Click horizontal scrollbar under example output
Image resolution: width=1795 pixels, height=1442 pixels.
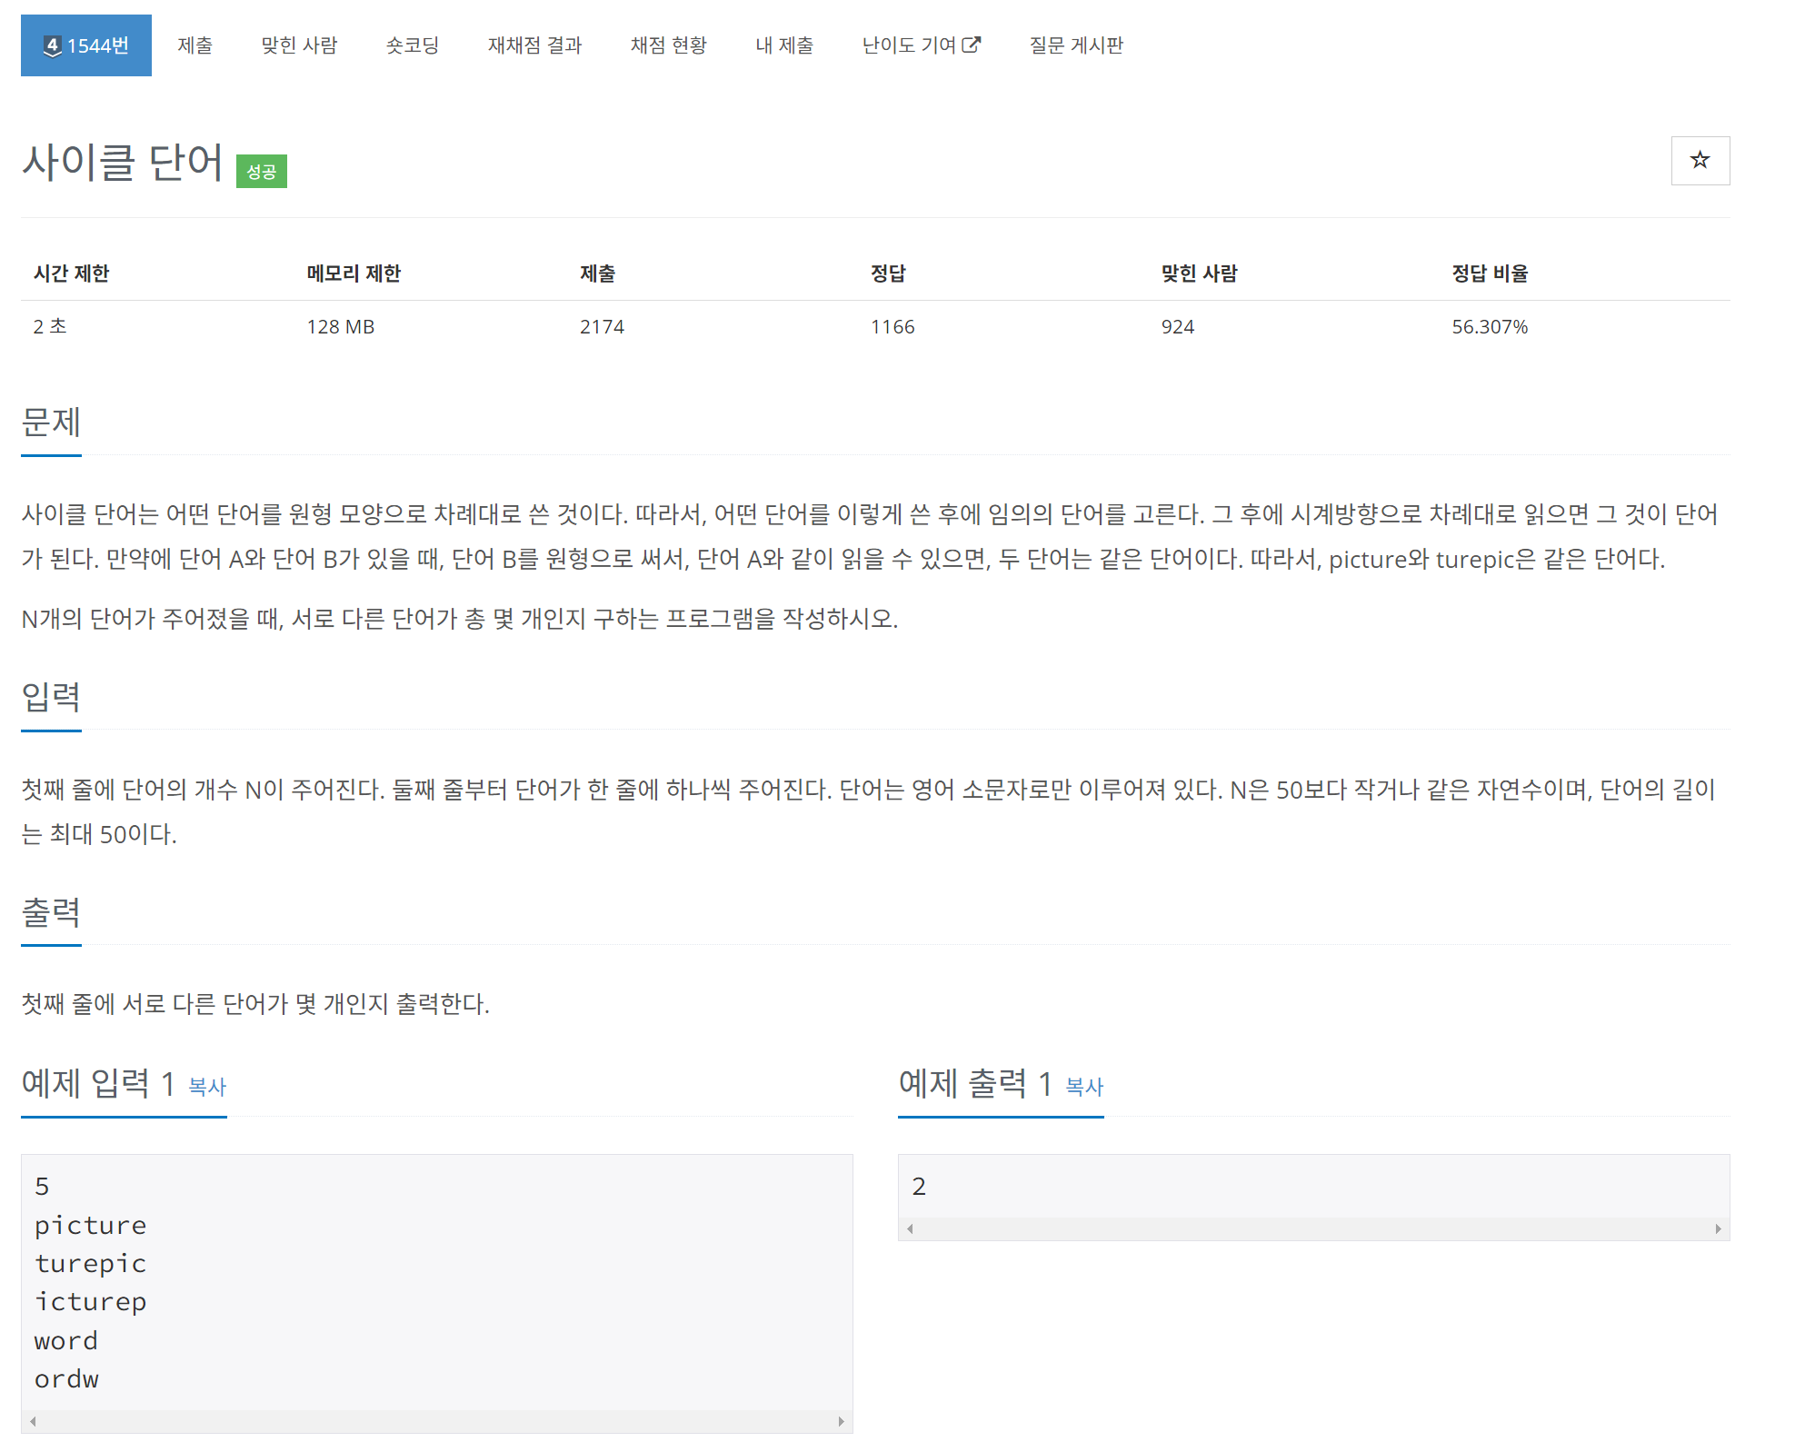1313,1228
